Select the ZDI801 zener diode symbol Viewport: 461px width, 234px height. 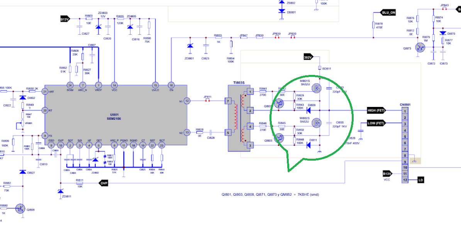click(x=190, y=46)
